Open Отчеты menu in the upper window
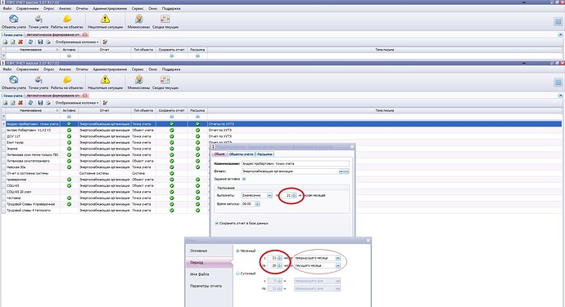This screenshot has height=307, width=565. tap(82, 9)
